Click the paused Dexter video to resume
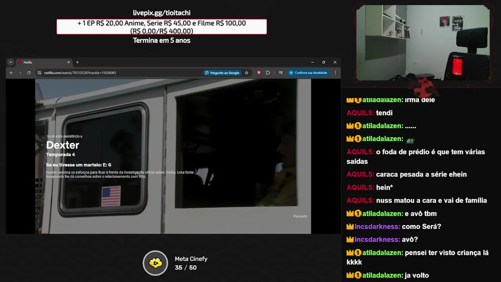The height and width of the screenshot is (282, 501). [x=173, y=156]
